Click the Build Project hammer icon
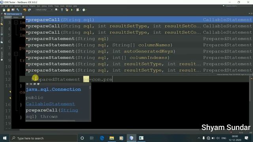 62,10
